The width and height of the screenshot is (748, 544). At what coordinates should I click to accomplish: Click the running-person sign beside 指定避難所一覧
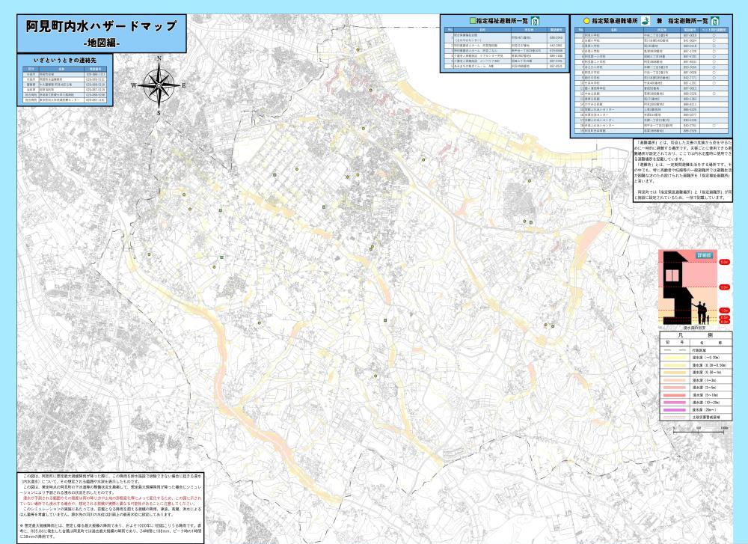coord(715,22)
